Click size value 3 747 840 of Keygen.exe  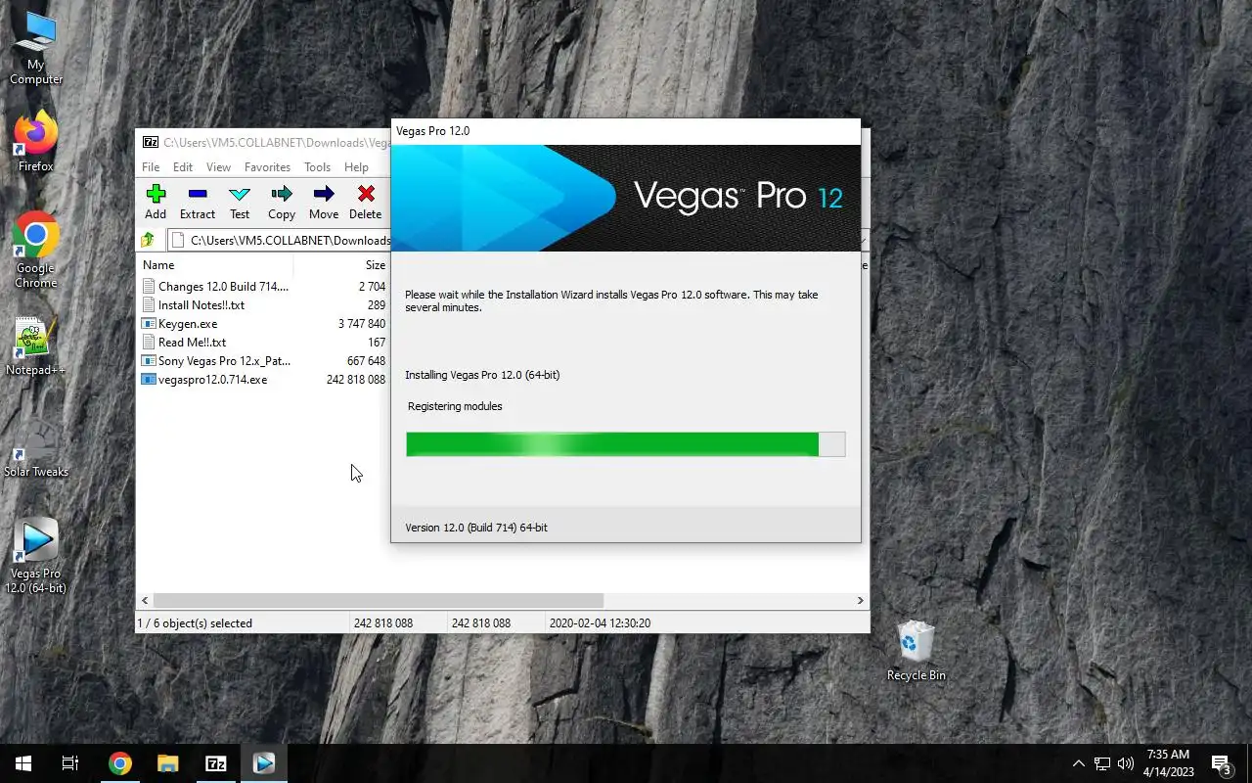362,324
